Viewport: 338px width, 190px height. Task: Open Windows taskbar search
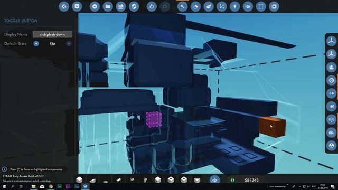(13, 186)
